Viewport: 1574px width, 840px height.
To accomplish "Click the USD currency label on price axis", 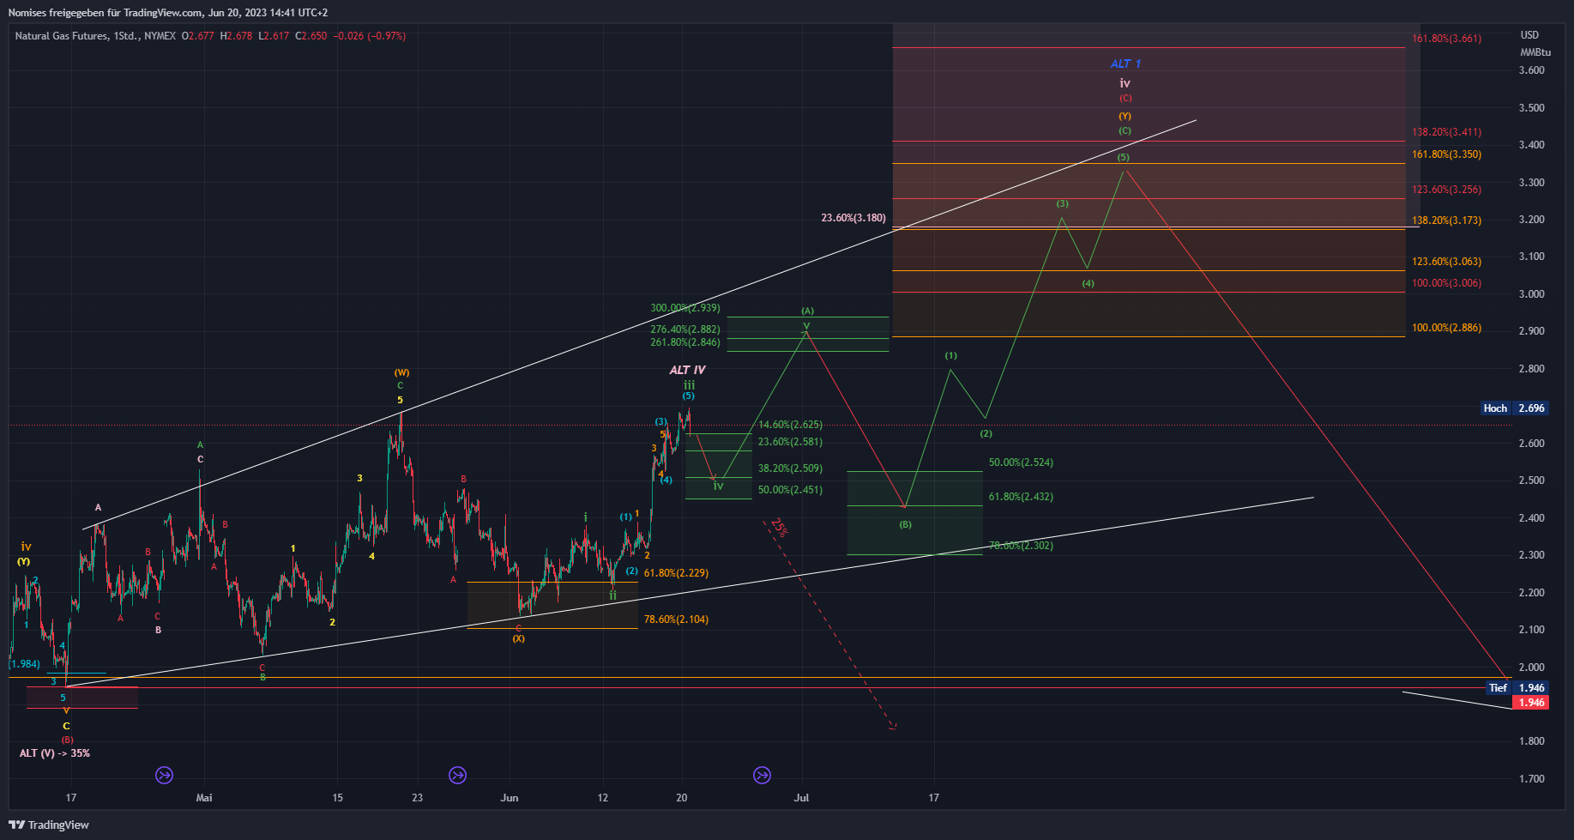I will [x=1529, y=35].
